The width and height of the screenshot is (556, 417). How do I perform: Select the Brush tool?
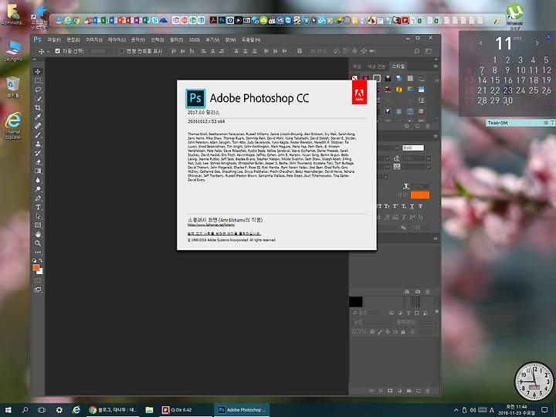point(38,134)
